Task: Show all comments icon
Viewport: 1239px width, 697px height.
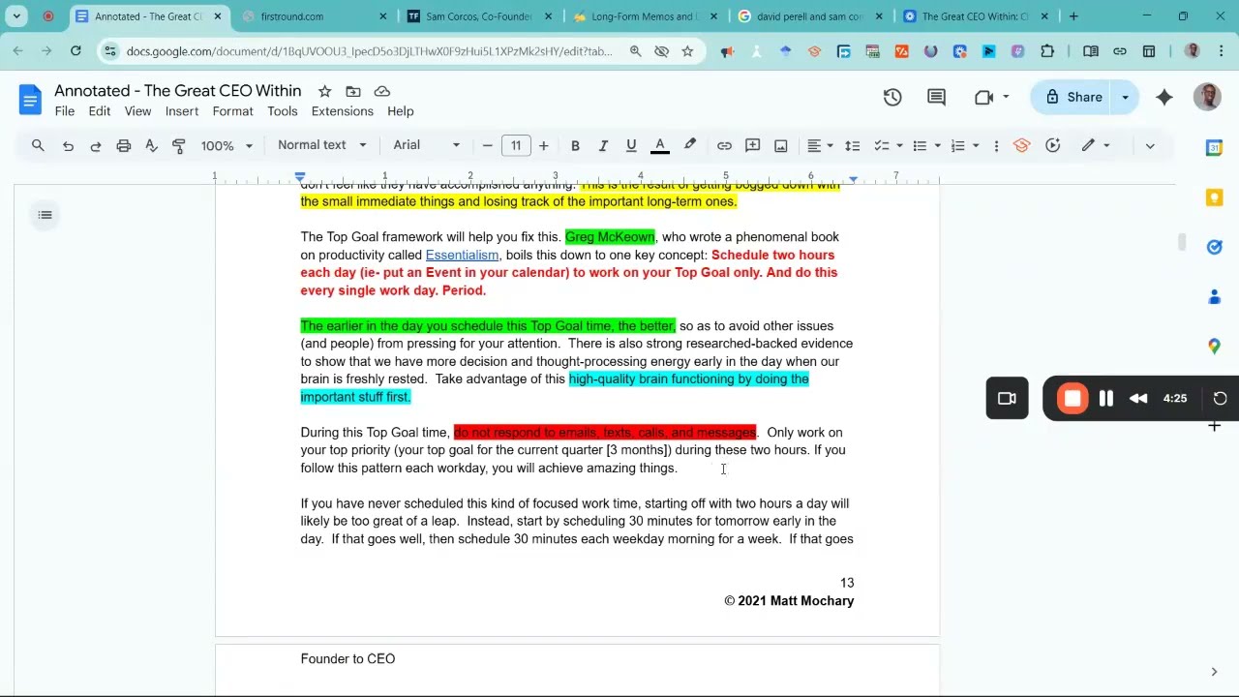Action: pyautogui.click(x=936, y=97)
